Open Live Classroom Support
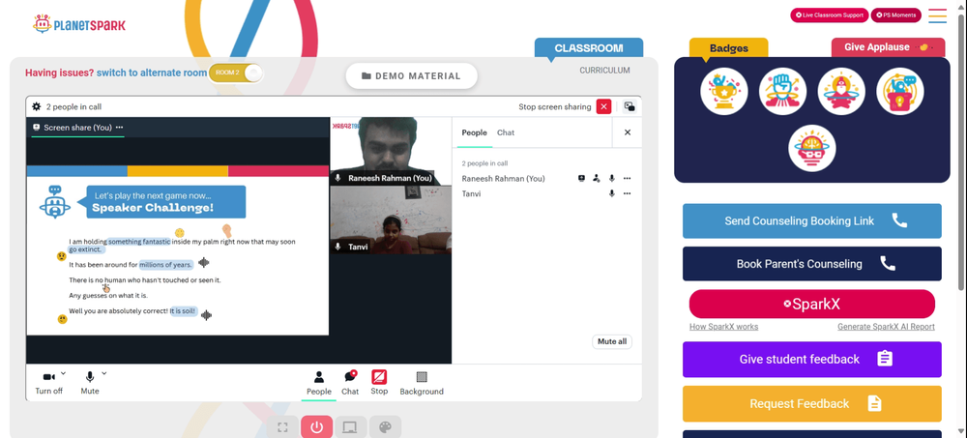Image resolution: width=967 pixels, height=438 pixels. (x=830, y=15)
